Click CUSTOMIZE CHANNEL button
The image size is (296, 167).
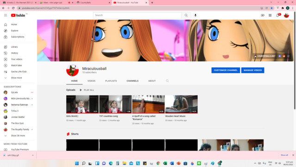click(x=226, y=70)
